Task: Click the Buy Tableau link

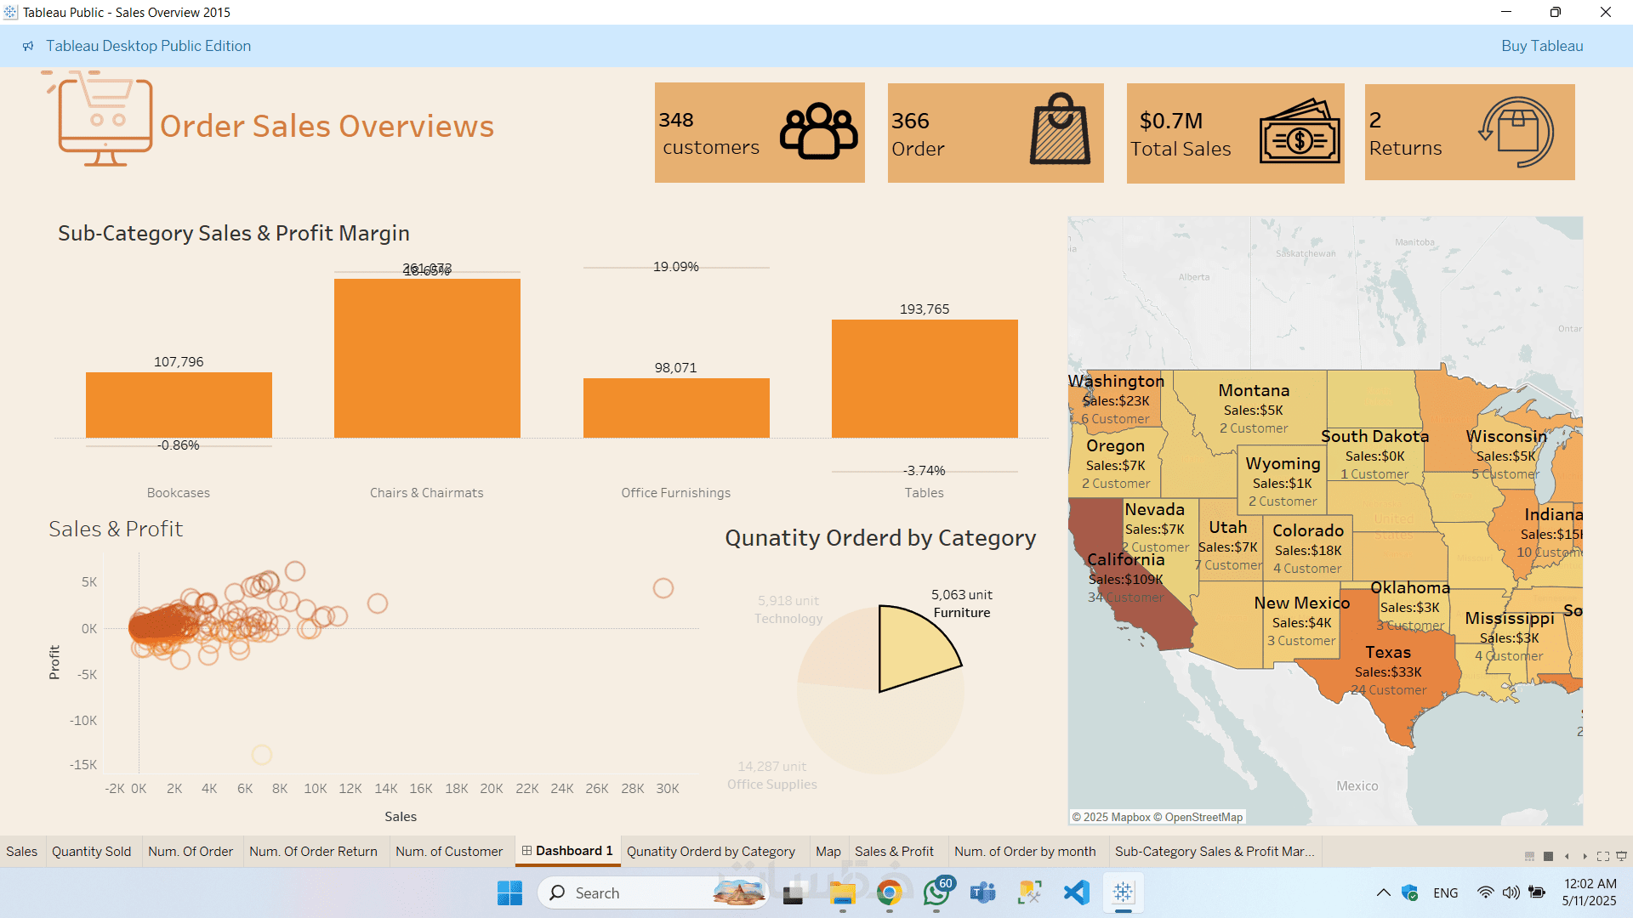Action: [1541, 46]
